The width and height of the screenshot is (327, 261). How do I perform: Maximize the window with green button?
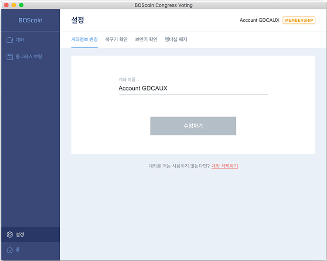[21, 5]
